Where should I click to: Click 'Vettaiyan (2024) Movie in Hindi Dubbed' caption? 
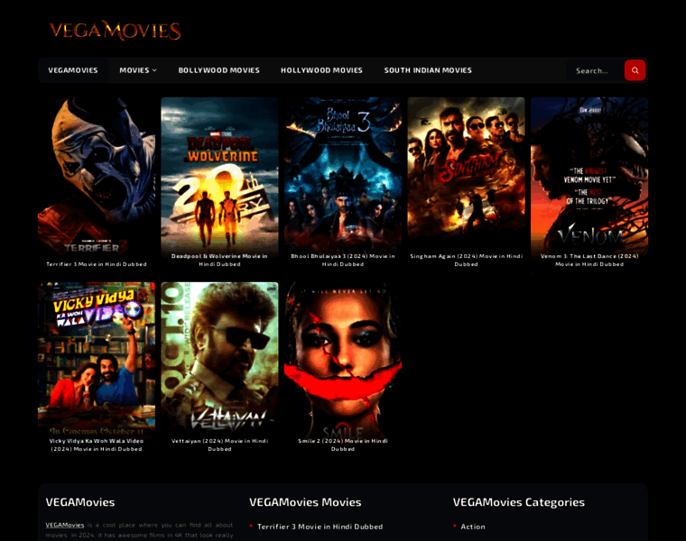[219, 445]
